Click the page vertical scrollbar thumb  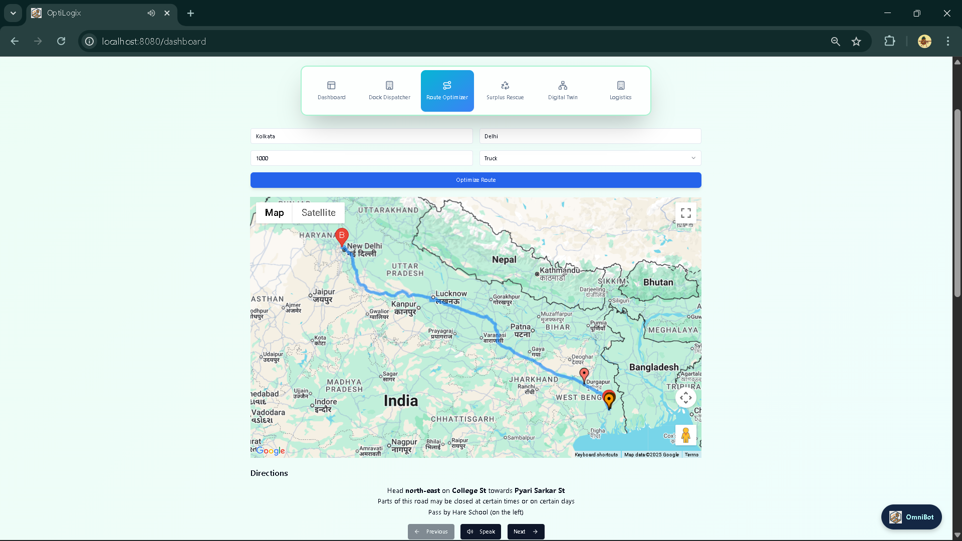pos(957,203)
